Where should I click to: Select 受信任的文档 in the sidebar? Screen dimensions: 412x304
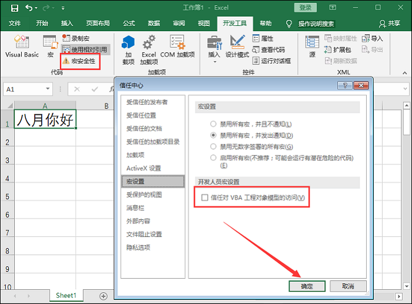(x=153, y=128)
